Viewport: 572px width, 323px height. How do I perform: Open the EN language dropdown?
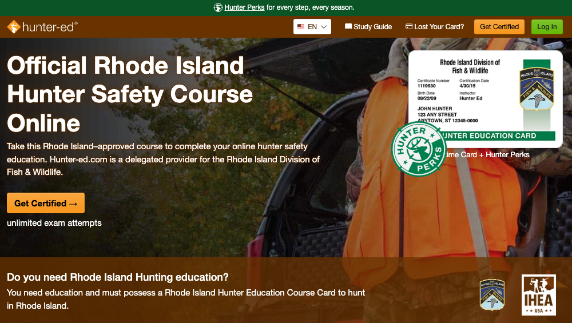coord(312,27)
